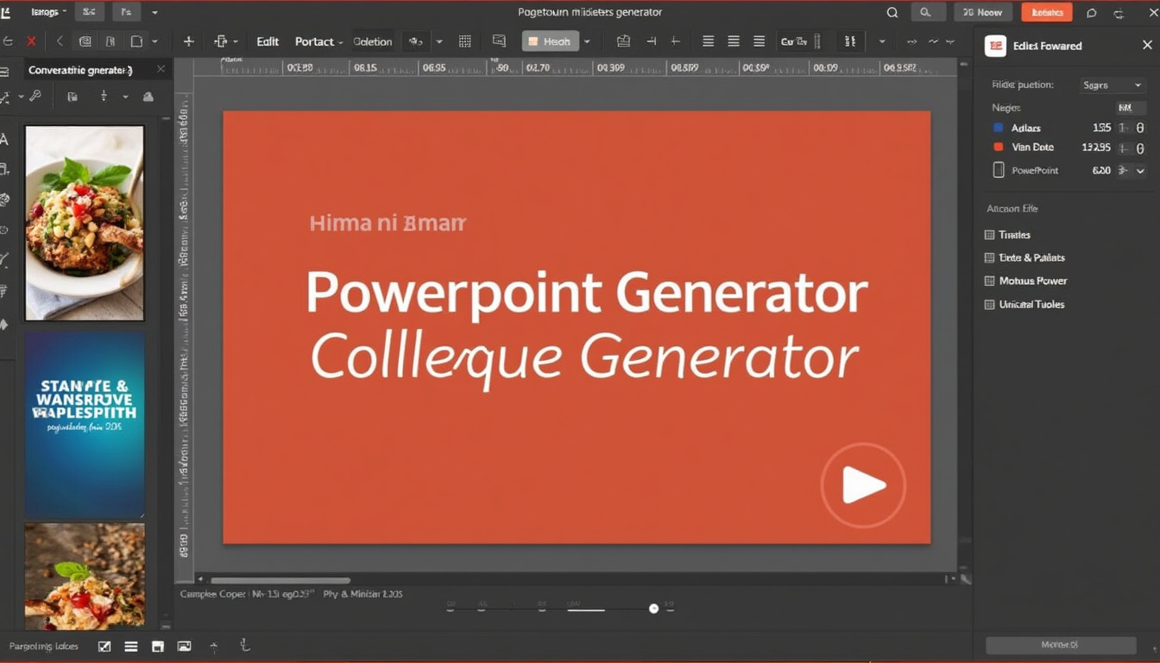The height and width of the screenshot is (663, 1160).
Task: Open the leftmost title bar menu
Action: tap(49, 13)
